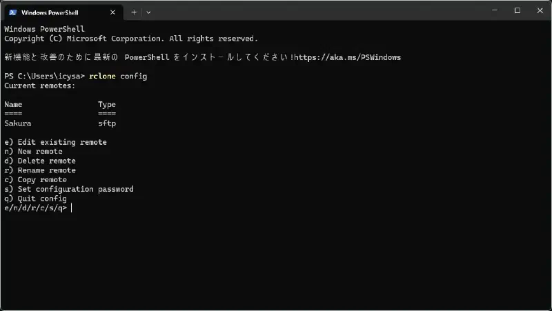This screenshot has height=311, width=552.
Task: Click the 'r) Rename remote' line
Action: click(x=40, y=170)
